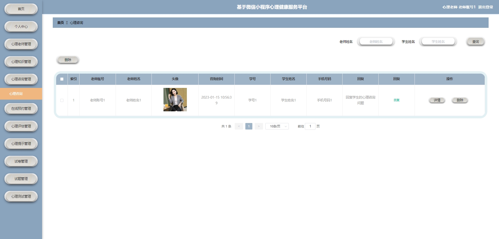Click the 手机号码1 cell
The width and height of the screenshot is (499, 239).
pos(324,100)
